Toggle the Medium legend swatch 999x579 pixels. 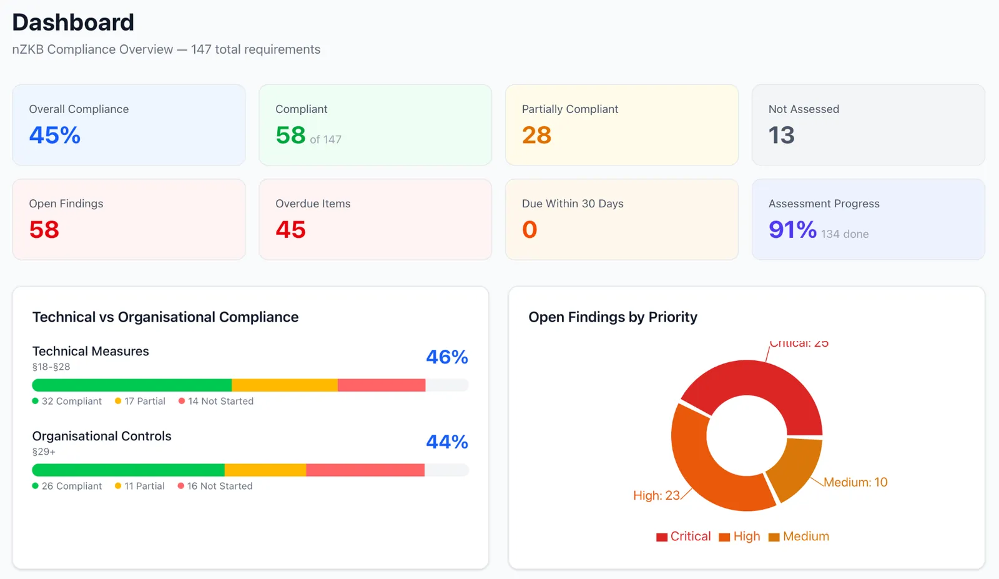coord(774,537)
